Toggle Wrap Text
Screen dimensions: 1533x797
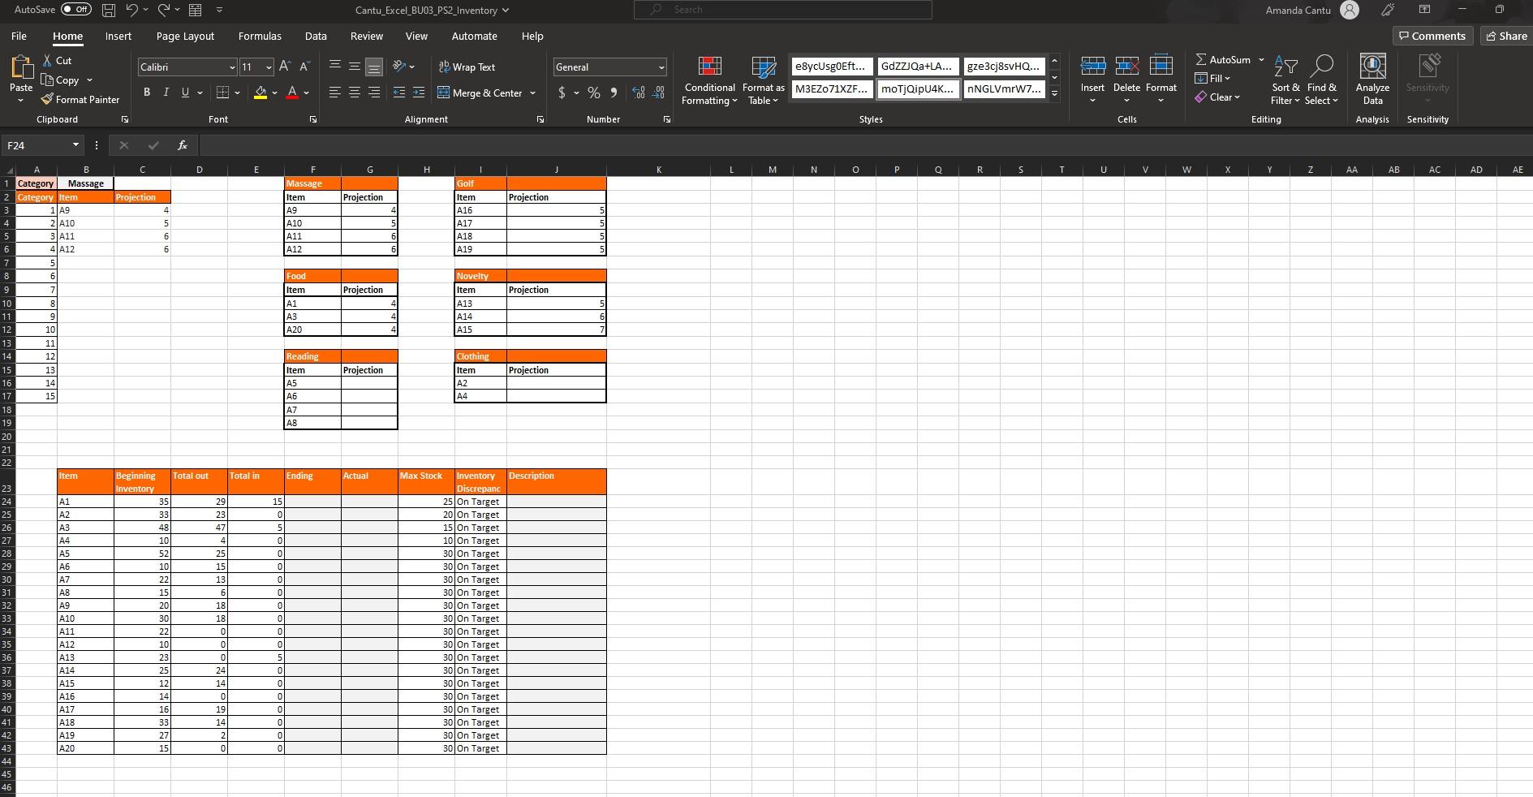pos(467,67)
